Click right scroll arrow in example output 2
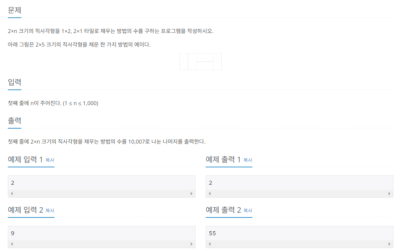The height and width of the screenshot is (252, 397). 389,244
